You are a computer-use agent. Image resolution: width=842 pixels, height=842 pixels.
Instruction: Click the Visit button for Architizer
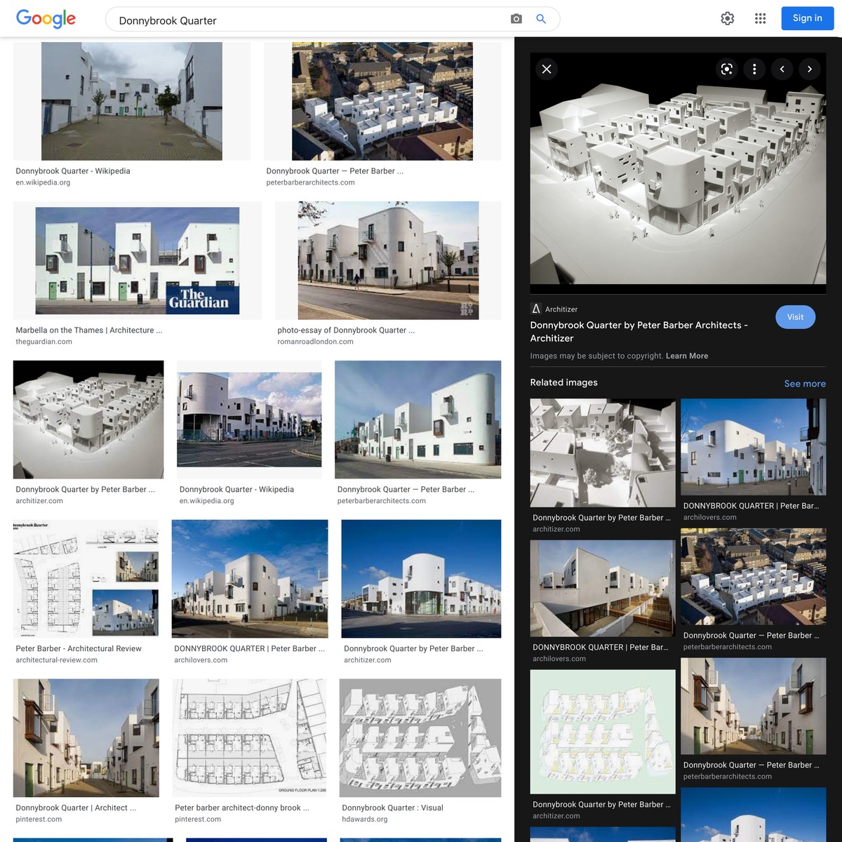coord(795,317)
